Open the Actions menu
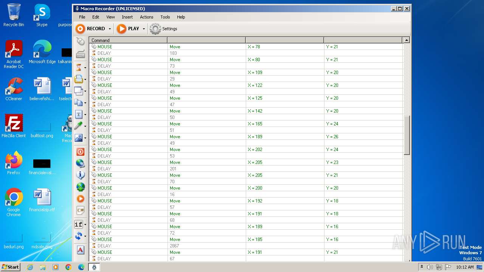 tap(147, 17)
